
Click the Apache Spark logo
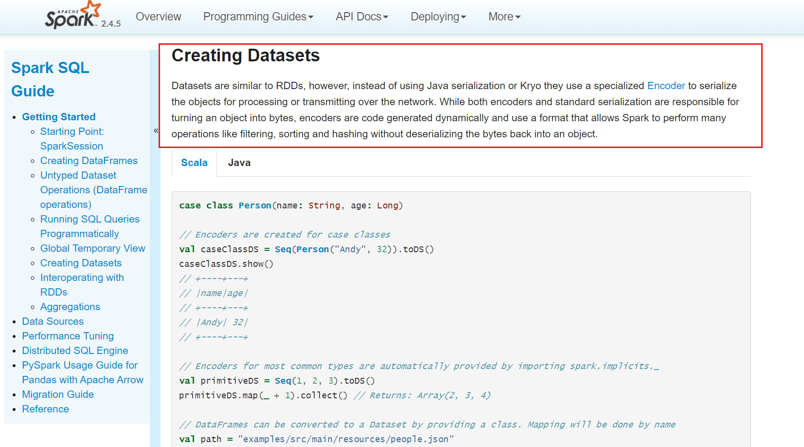point(73,15)
